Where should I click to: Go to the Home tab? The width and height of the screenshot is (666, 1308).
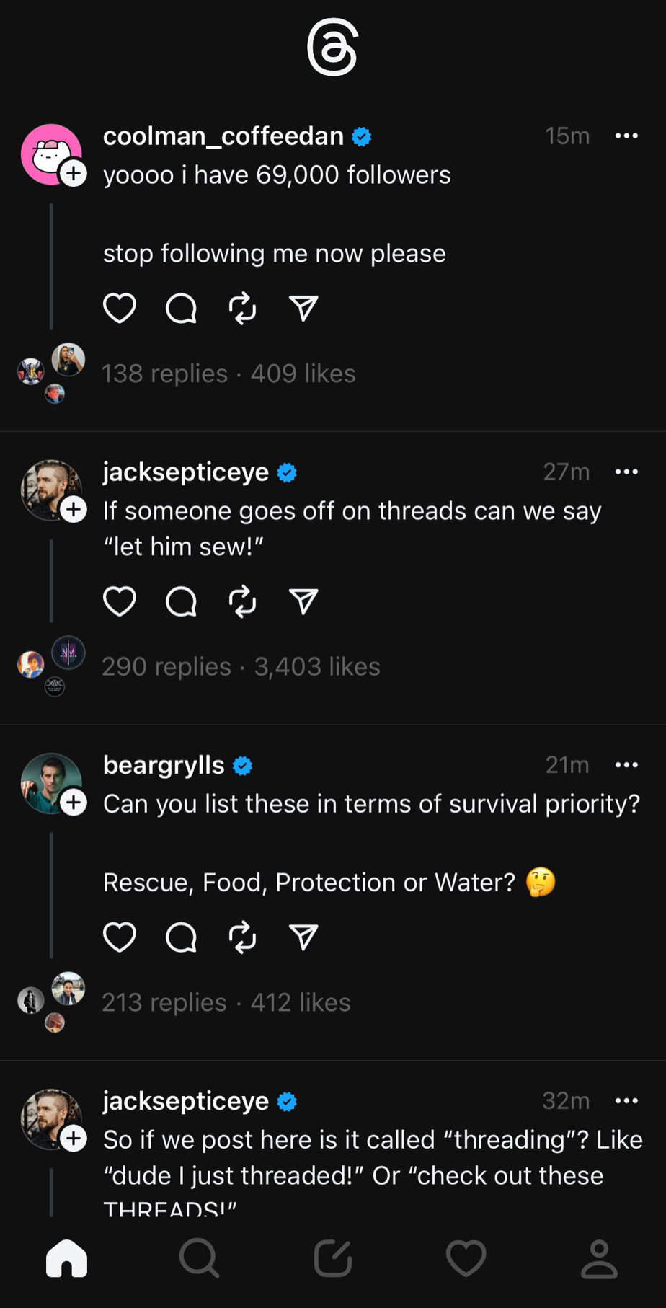click(66, 1259)
